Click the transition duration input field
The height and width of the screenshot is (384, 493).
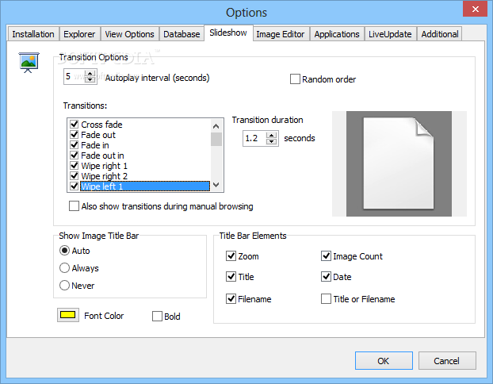click(x=254, y=138)
